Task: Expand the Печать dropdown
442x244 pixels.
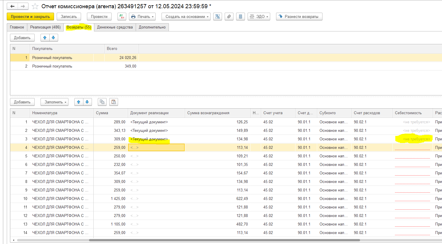Action: 142,17
